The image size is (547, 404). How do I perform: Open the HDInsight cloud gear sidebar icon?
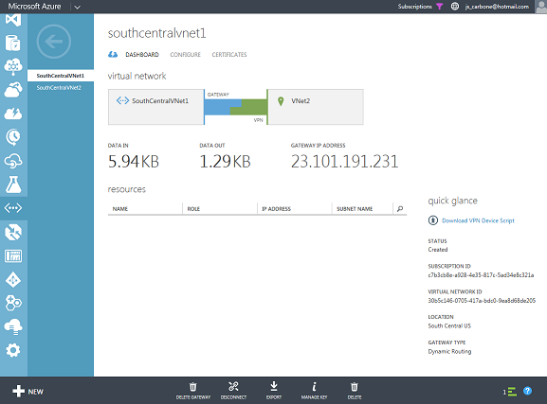pos(13,66)
